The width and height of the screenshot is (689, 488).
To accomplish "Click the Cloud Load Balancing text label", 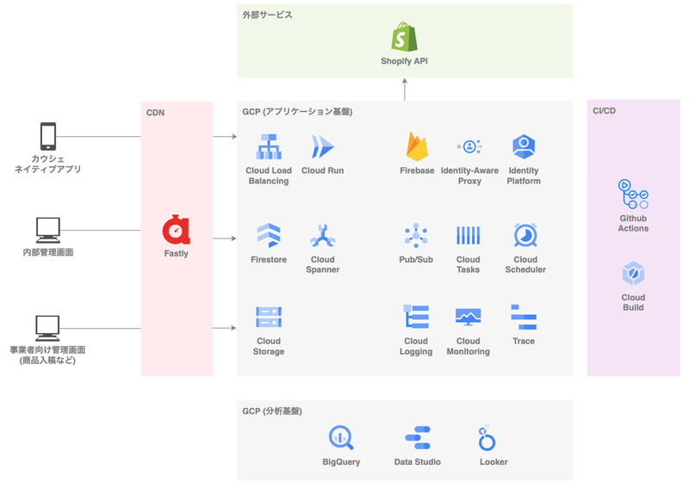I will coord(269,176).
